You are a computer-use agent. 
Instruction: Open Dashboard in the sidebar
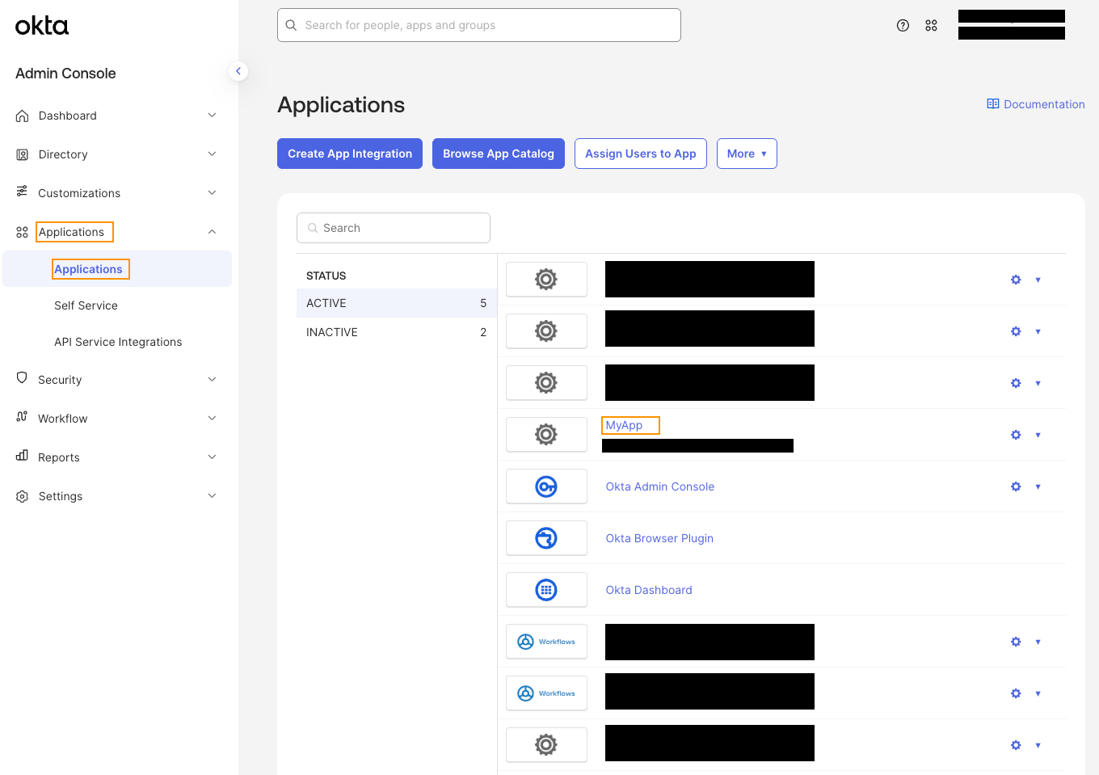coord(68,116)
